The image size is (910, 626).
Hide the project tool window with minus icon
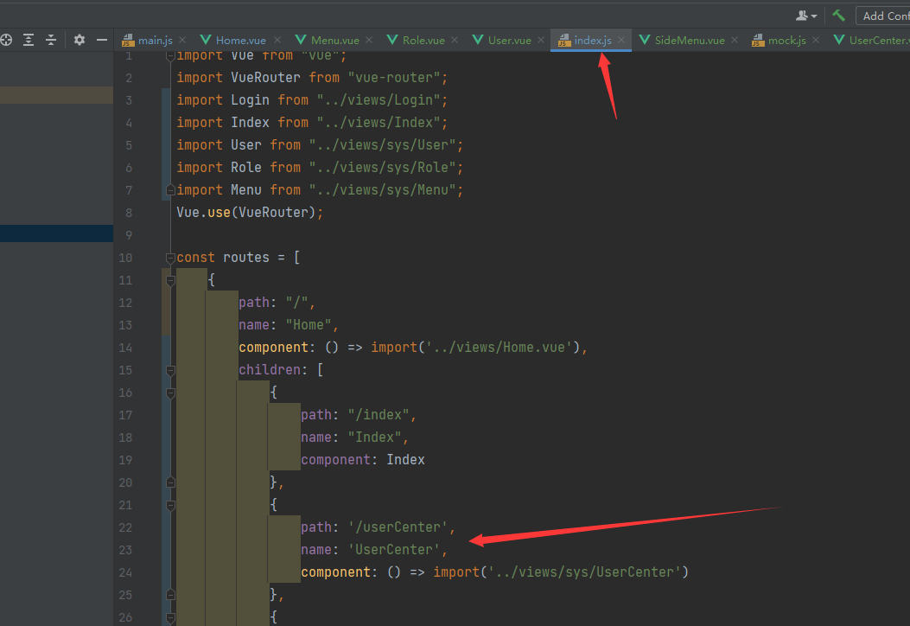pos(102,40)
